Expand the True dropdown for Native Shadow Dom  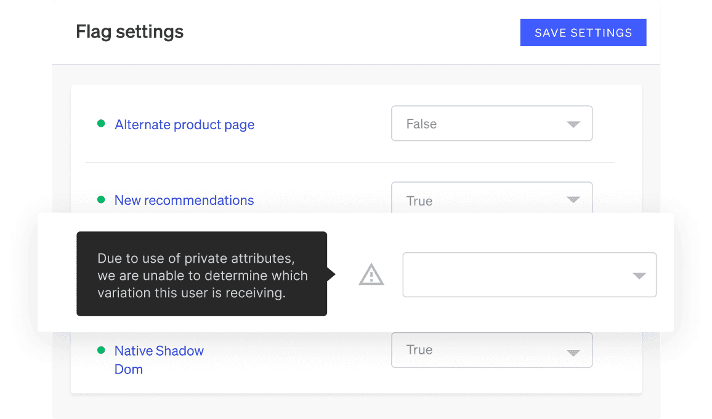(x=491, y=350)
